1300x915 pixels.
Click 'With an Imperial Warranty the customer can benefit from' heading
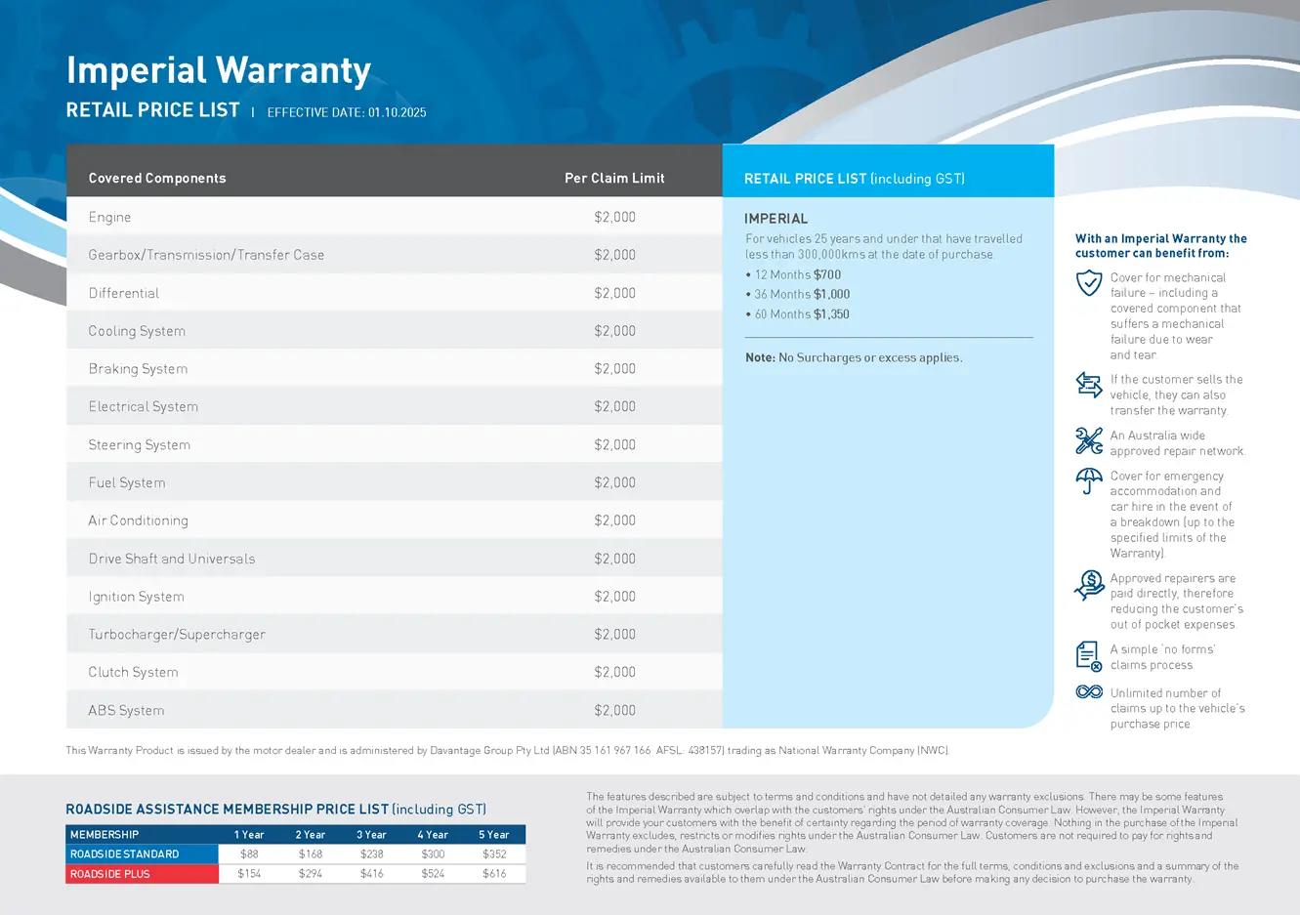1161,245
